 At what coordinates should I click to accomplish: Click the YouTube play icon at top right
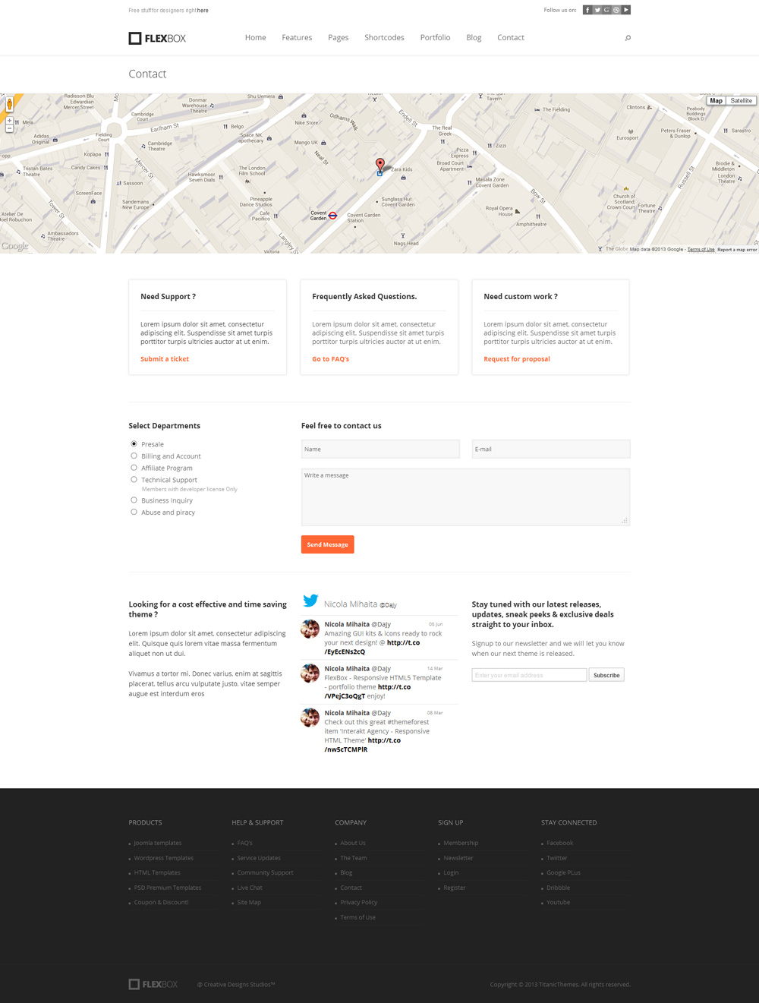point(625,9)
